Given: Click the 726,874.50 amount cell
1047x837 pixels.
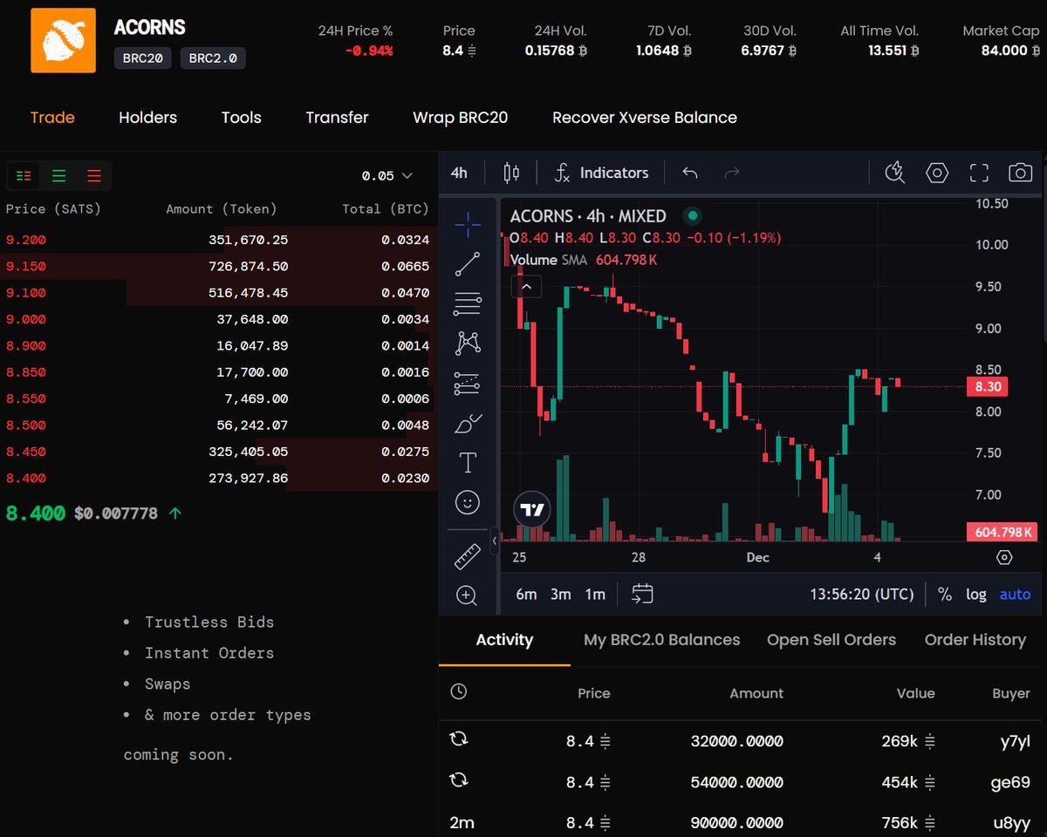Looking at the screenshot, I should [x=248, y=266].
